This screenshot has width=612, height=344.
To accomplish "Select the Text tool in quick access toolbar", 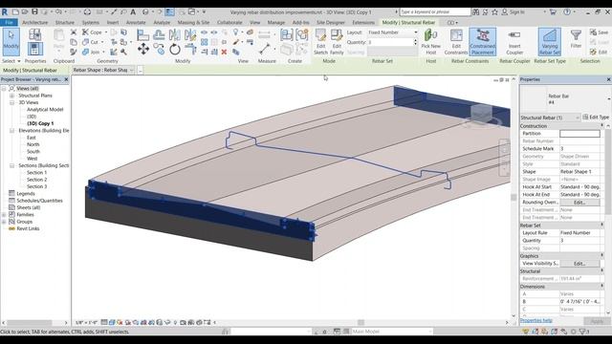I will (x=133, y=12).
